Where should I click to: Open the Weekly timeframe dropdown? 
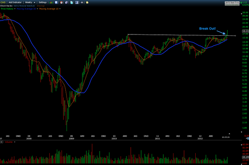pyautogui.click(x=30, y=2)
